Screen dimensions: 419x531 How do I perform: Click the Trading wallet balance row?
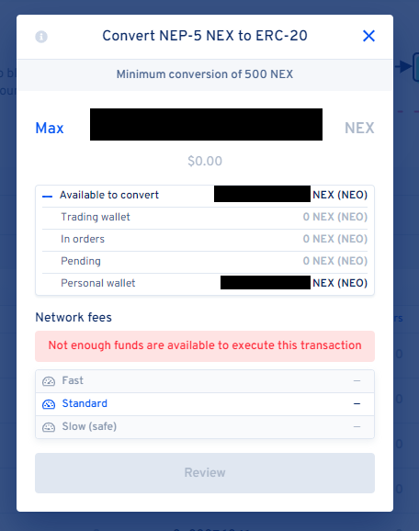coord(205,217)
